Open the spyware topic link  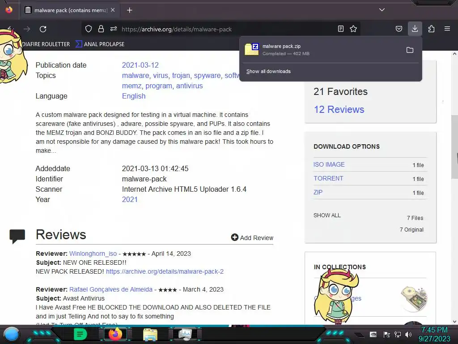207,75
